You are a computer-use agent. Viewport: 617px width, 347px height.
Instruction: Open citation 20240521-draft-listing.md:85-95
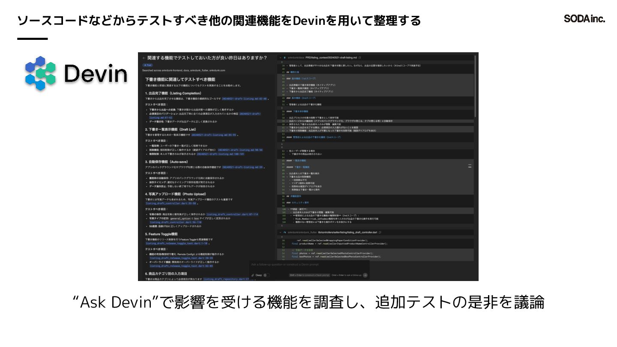point(213,135)
